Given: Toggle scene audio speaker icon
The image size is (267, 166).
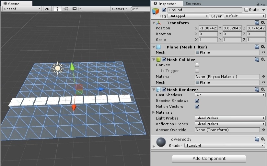Looking at the screenshot, I should tap(66, 9).
